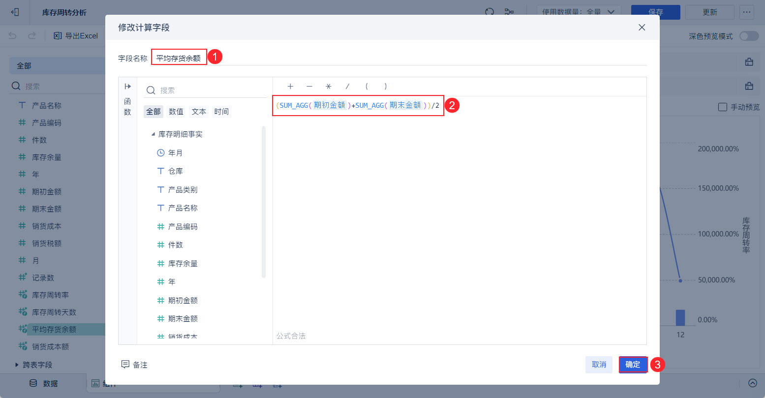Toggle the 手动预览 checkbox
The image size is (765, 398).
coord(723,107)
